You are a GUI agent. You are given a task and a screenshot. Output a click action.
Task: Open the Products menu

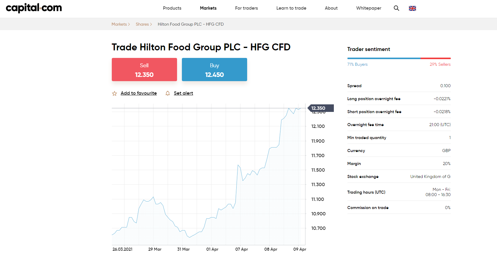coord(172,8)
